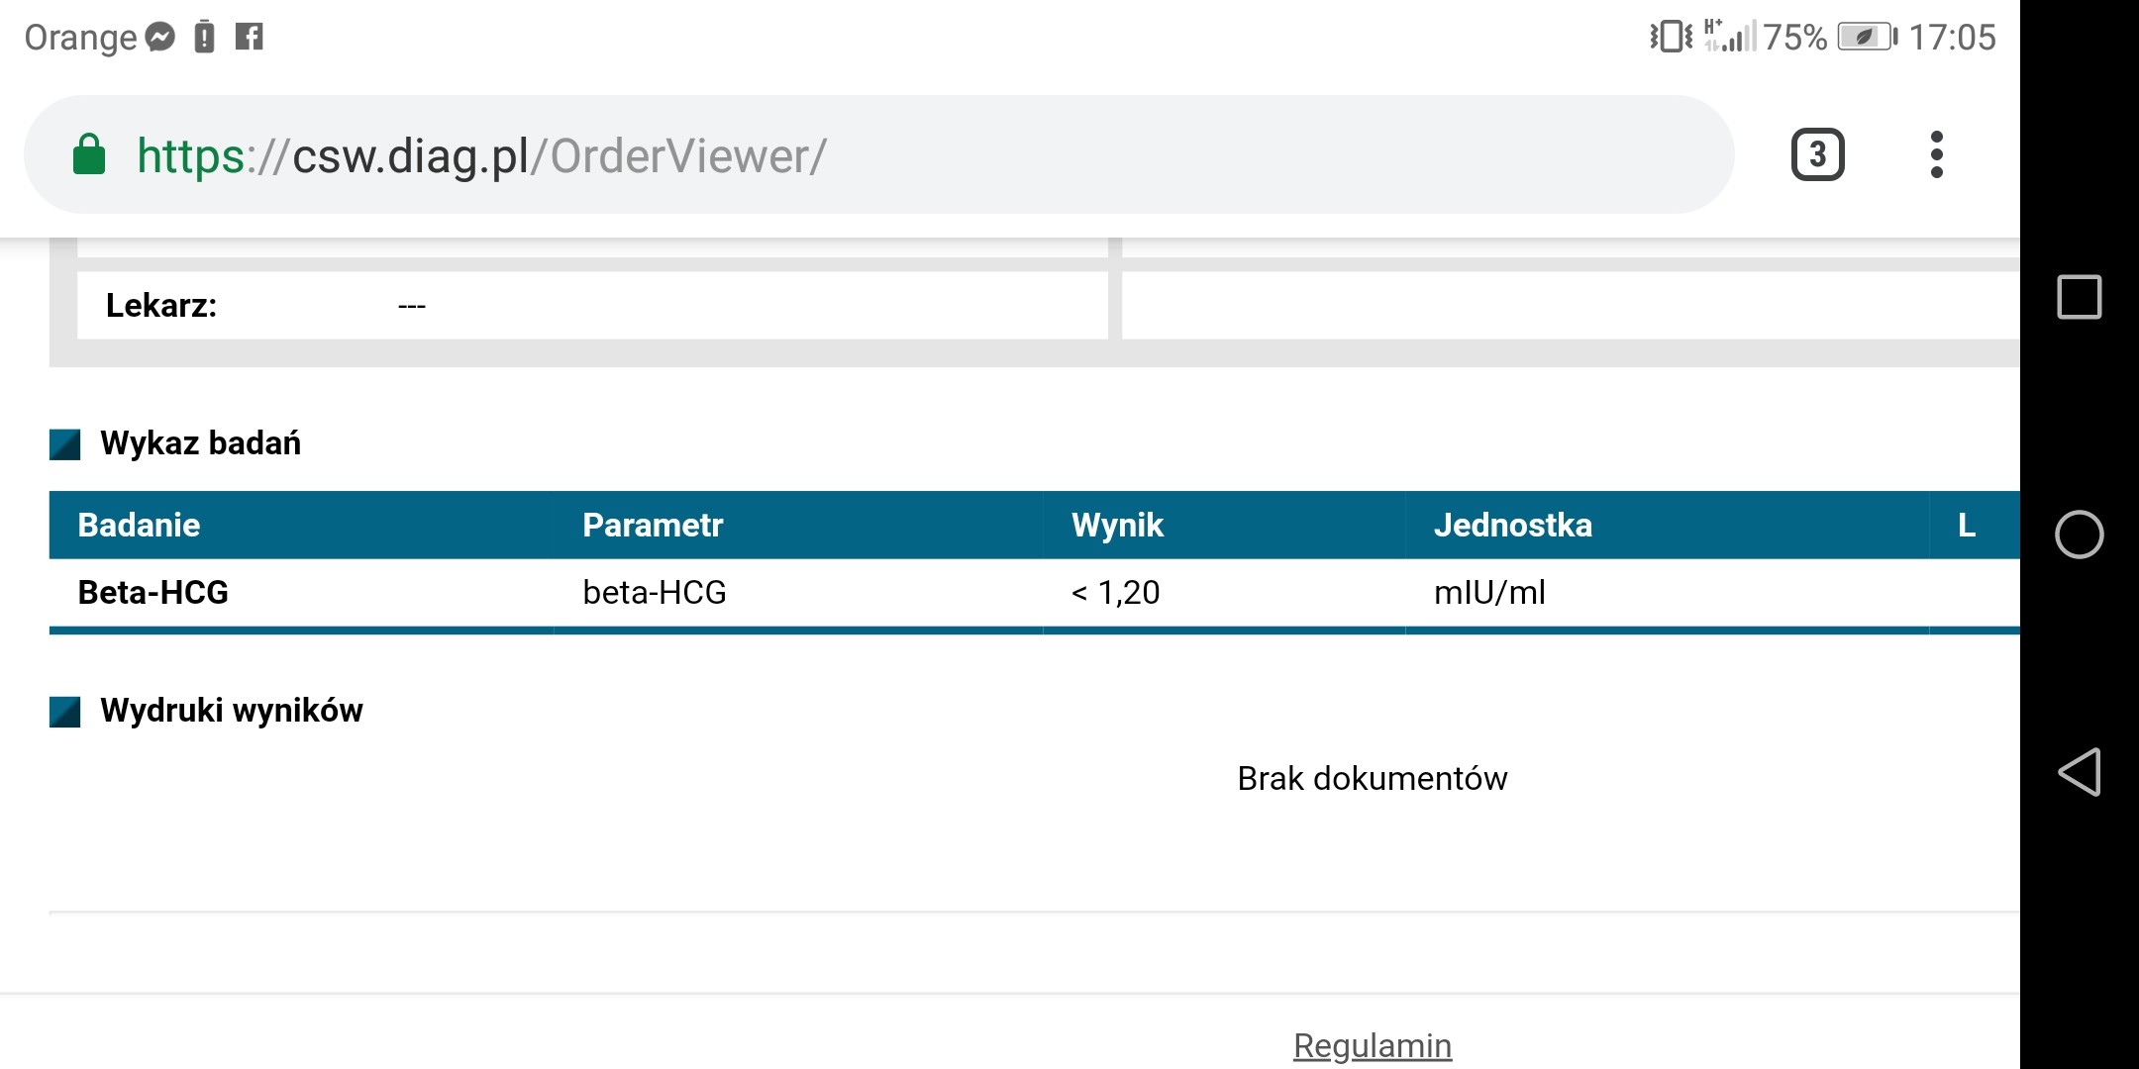Tap the mobile signal strength icon
The image size is (2139, 1069).
[1730, 38]
